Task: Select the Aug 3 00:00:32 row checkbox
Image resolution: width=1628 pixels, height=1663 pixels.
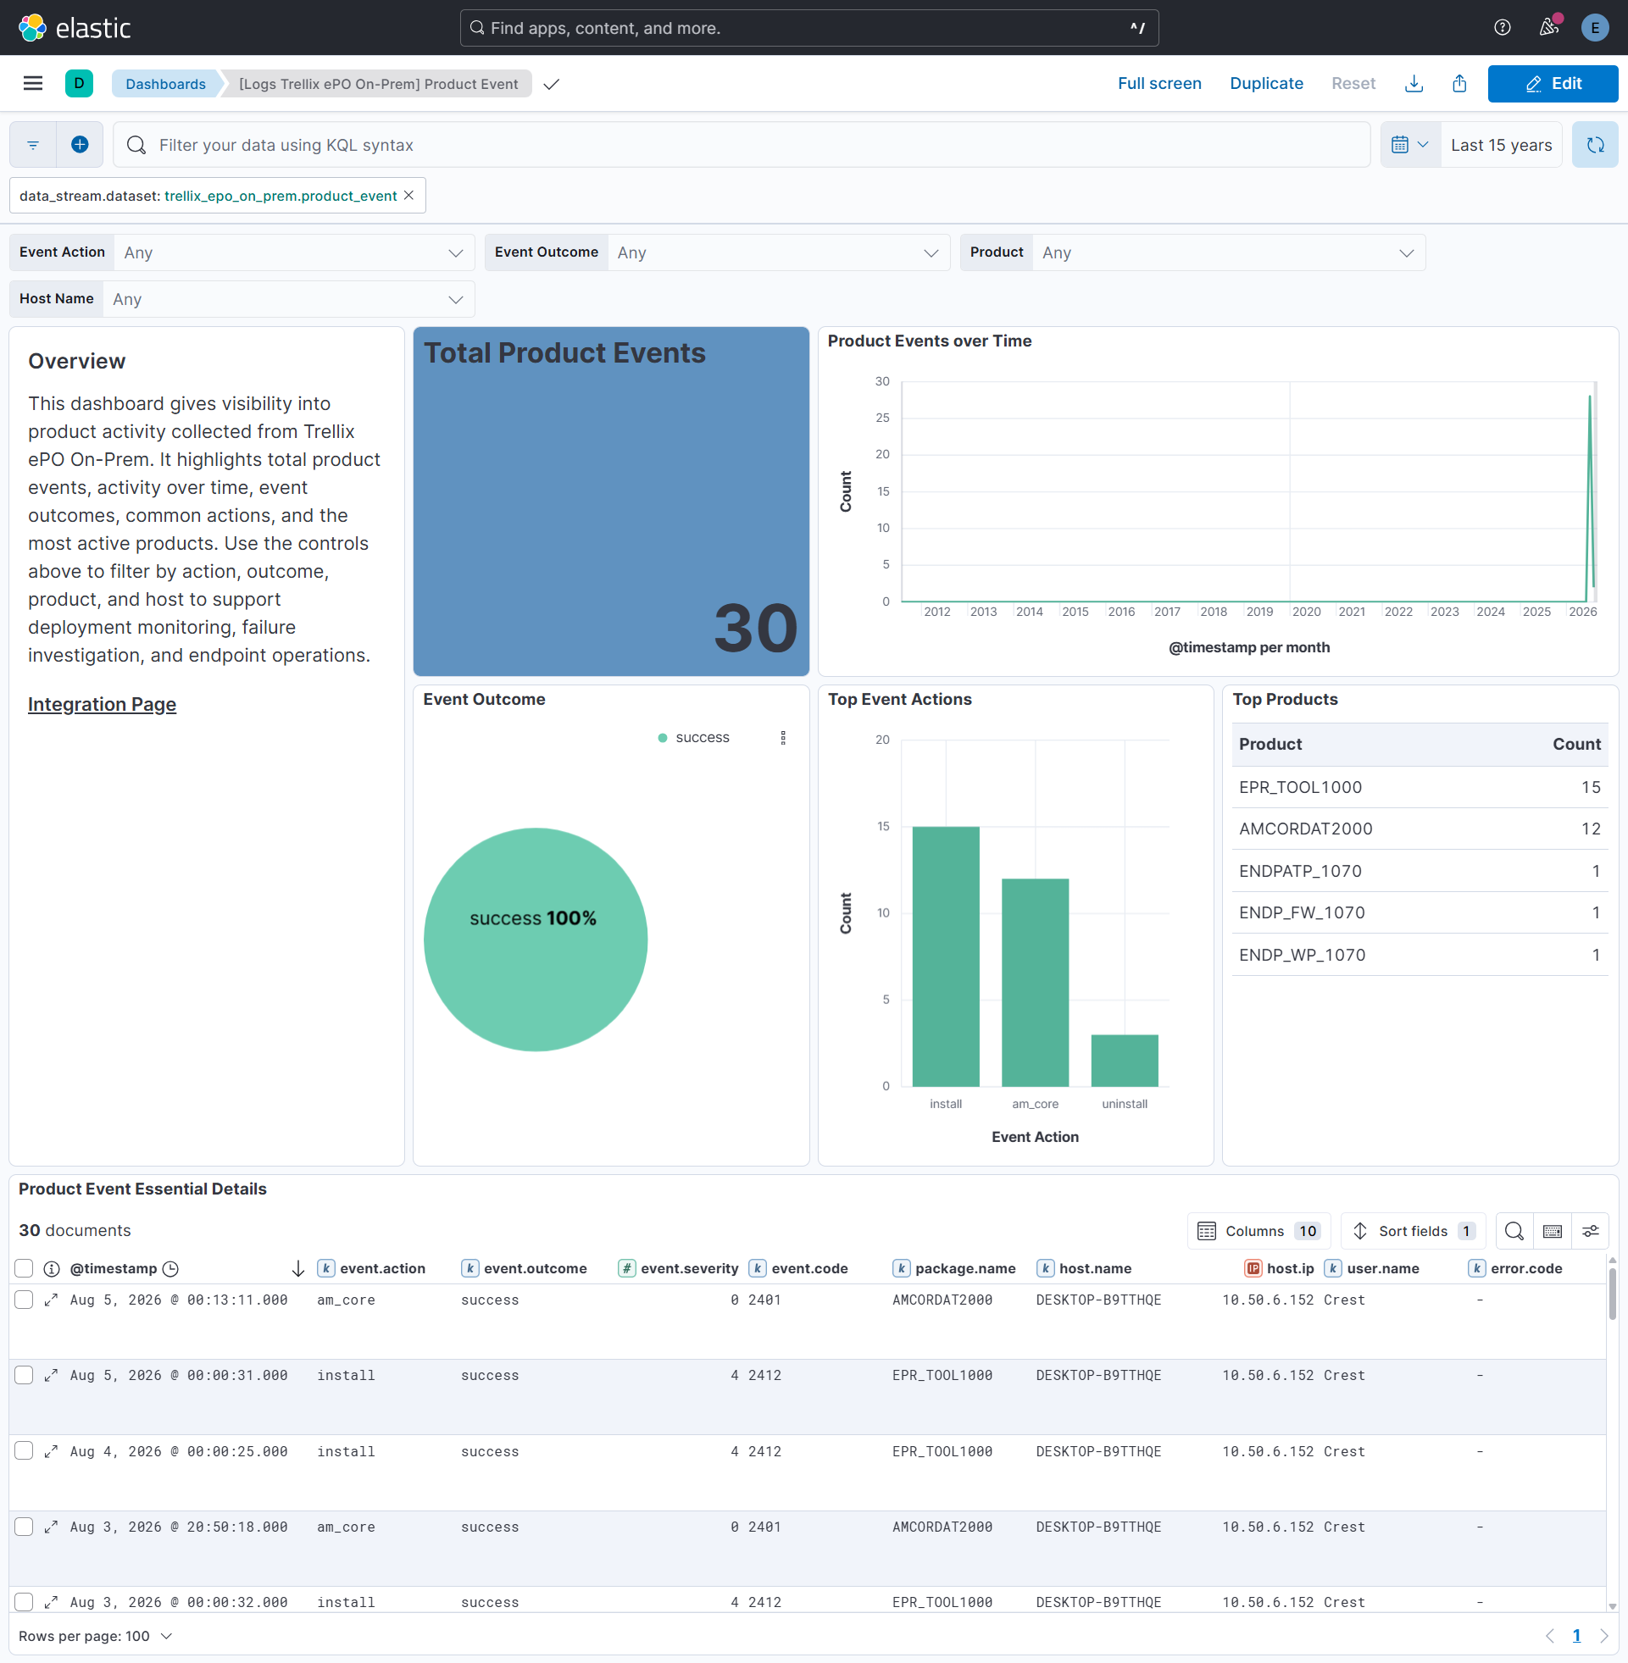Action: (x=24, y=1601)
